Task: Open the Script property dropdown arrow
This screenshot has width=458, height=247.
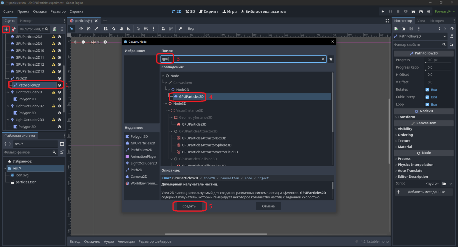Action: pyautogui.click(x=451, y=184)
